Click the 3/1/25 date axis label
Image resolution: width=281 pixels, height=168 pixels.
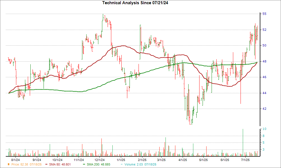tap(161, 160)
